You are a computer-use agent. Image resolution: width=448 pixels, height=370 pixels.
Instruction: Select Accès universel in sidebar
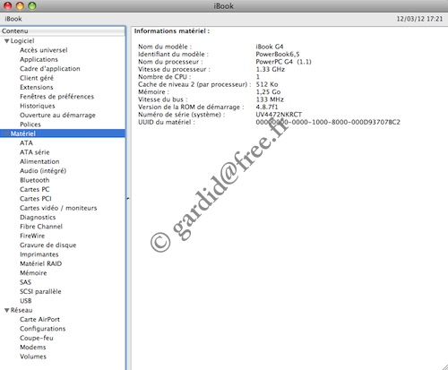44,50
